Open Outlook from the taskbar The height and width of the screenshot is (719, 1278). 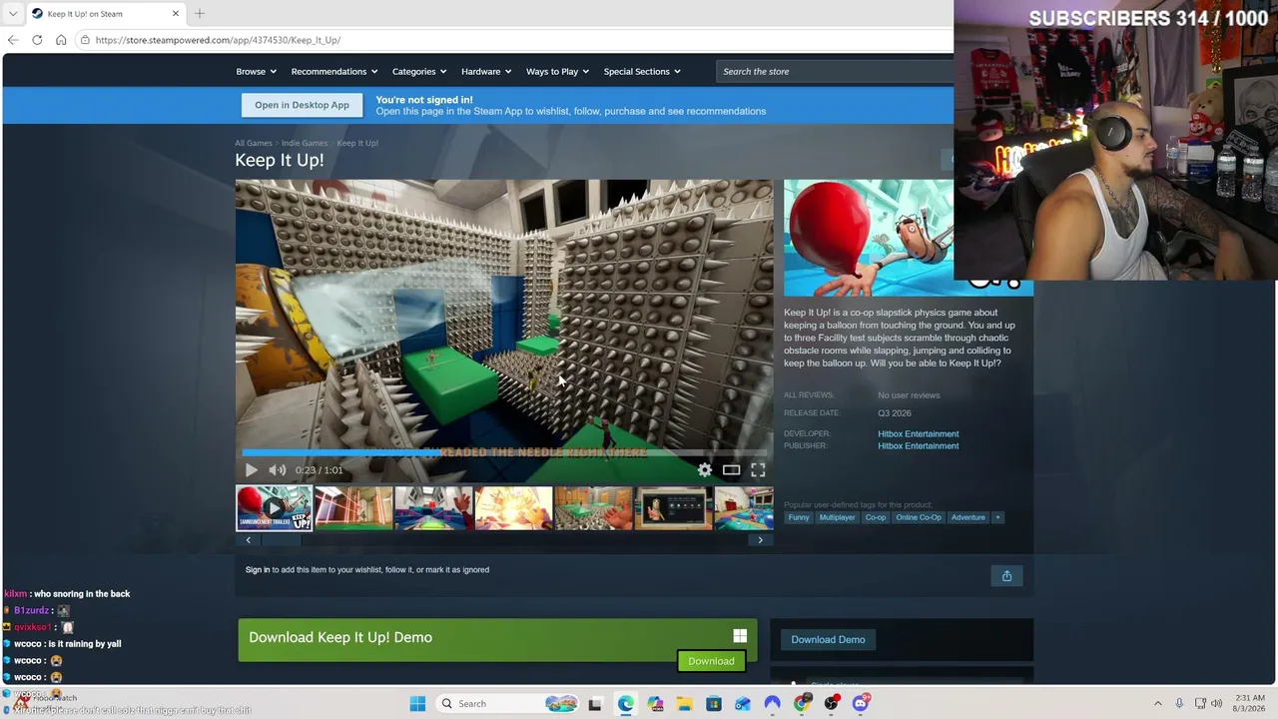(743, 703)
